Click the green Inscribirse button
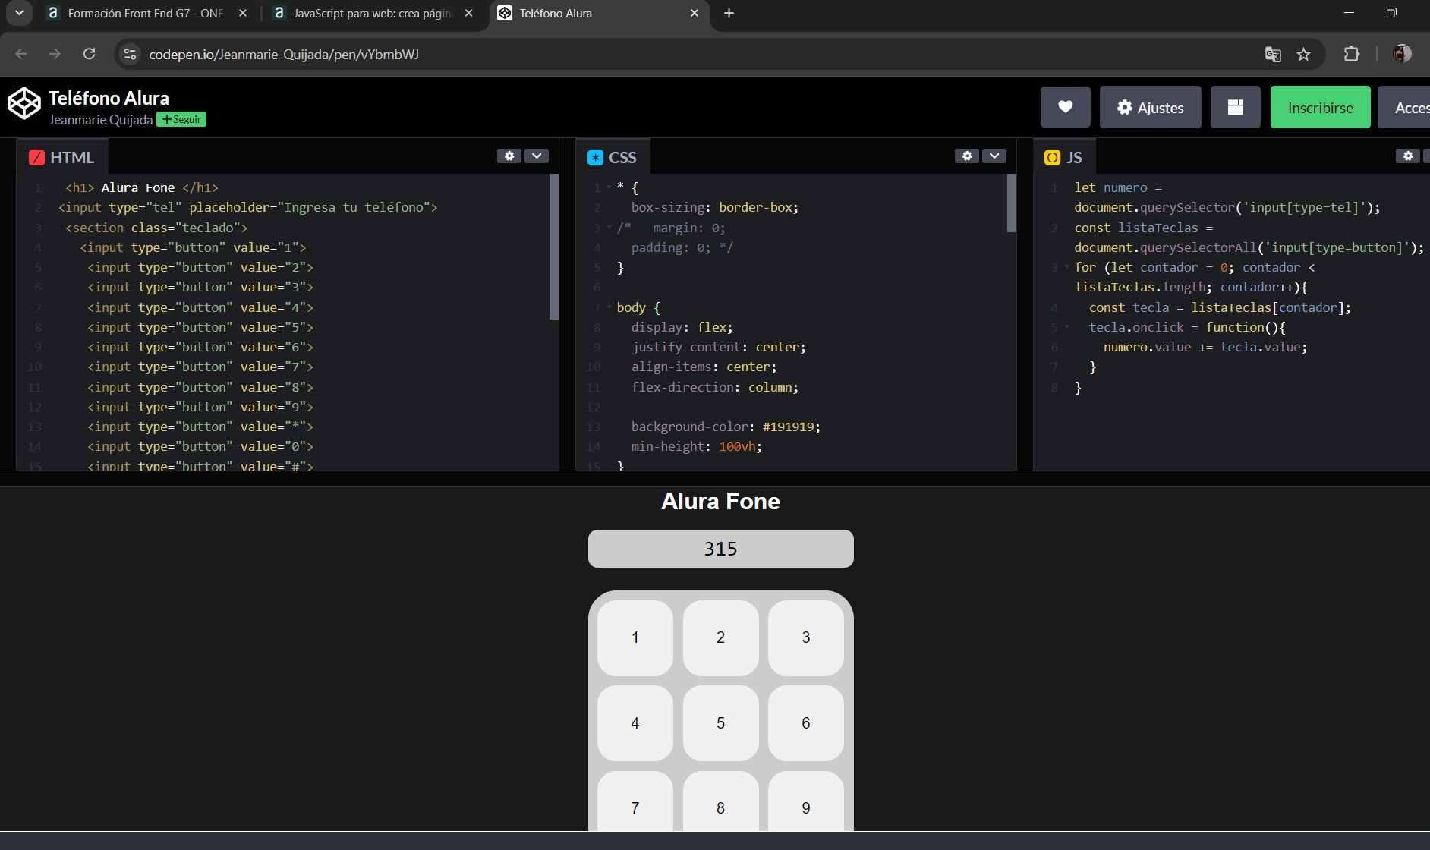 1320,107
